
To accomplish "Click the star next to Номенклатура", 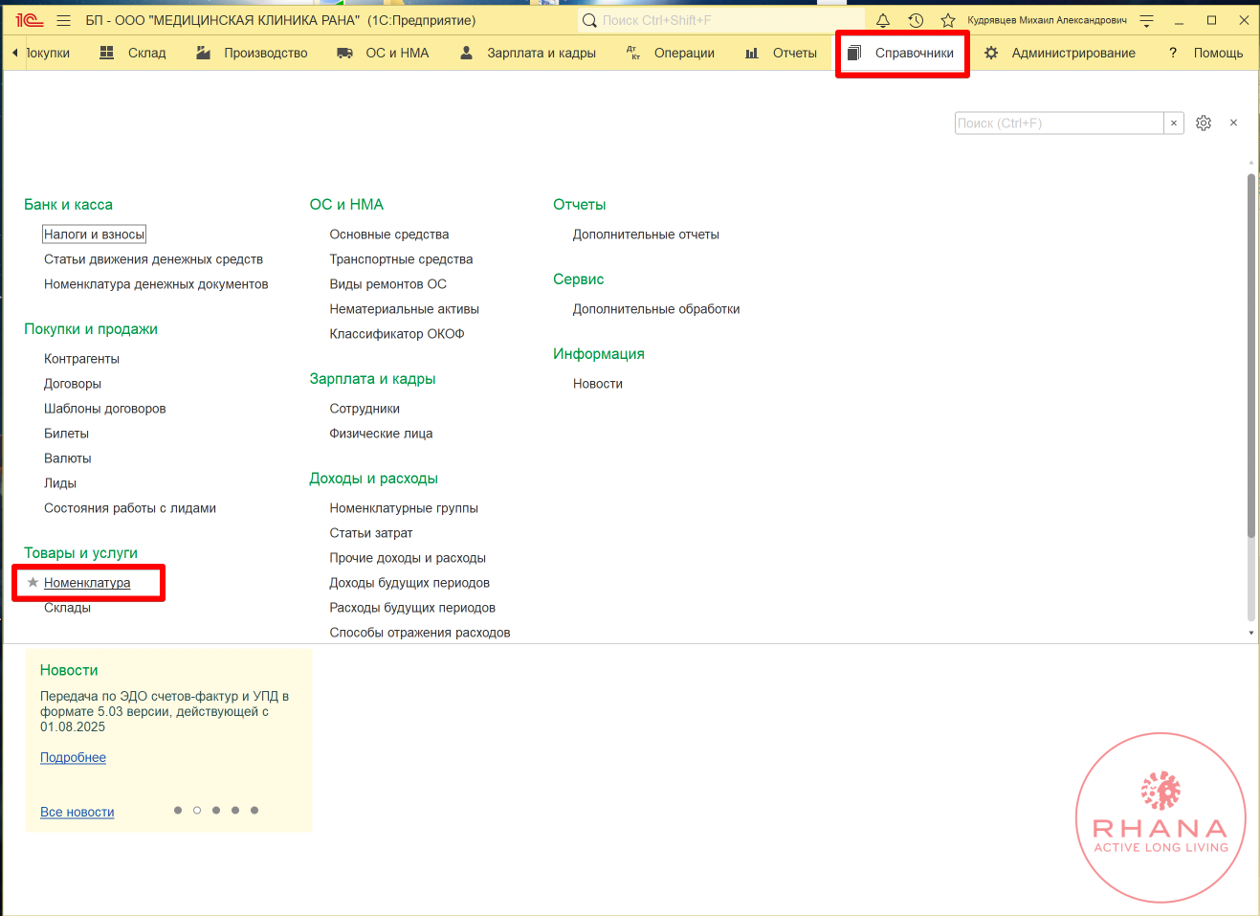I will point(33,582).
